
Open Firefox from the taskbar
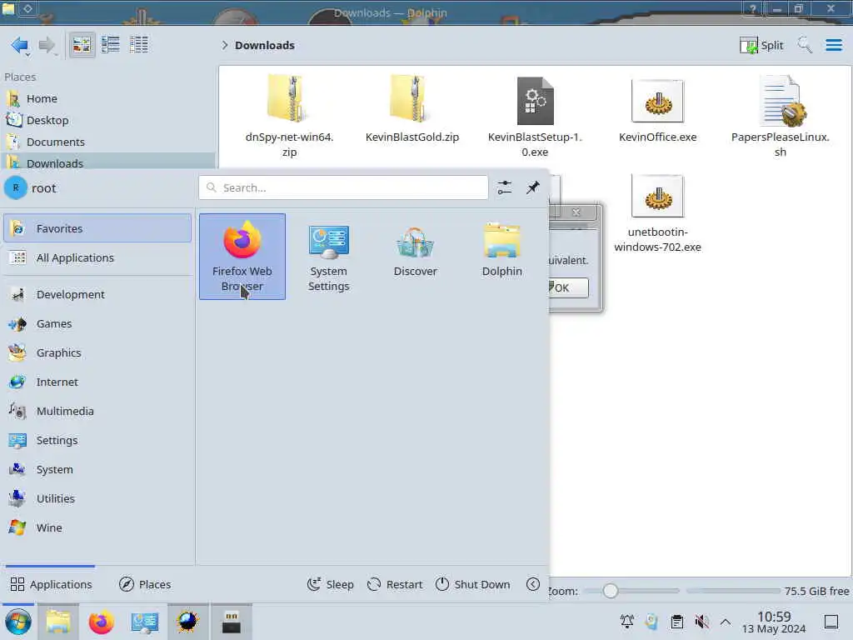pos(101,622)
